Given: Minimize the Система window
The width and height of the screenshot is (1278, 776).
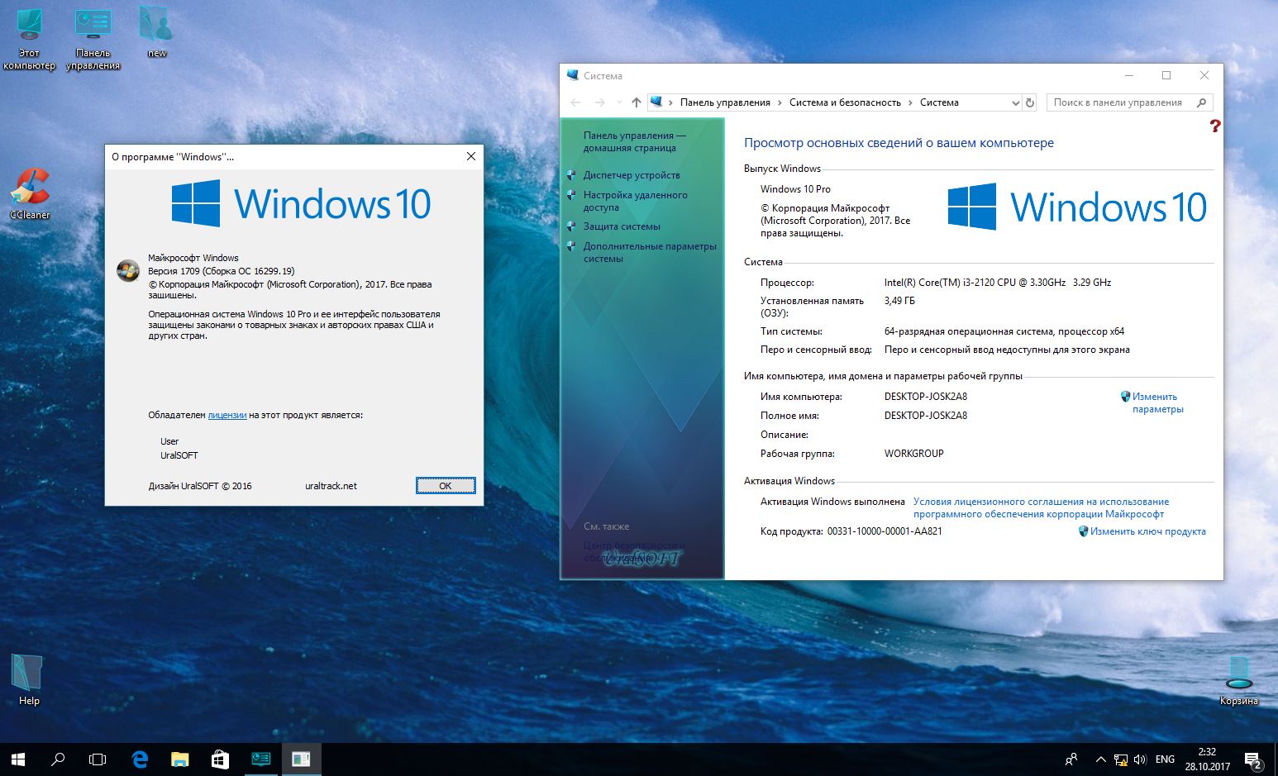Looking at the screenshot, I should pos(1129,75).
